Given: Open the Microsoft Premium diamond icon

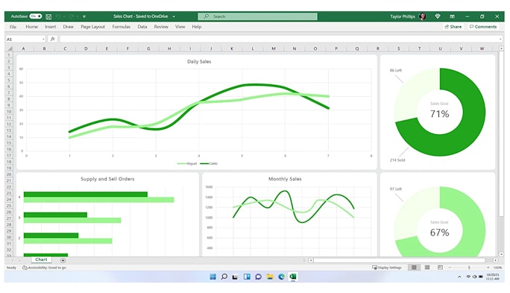Looking at the screenshot, I should coord(438,16).
